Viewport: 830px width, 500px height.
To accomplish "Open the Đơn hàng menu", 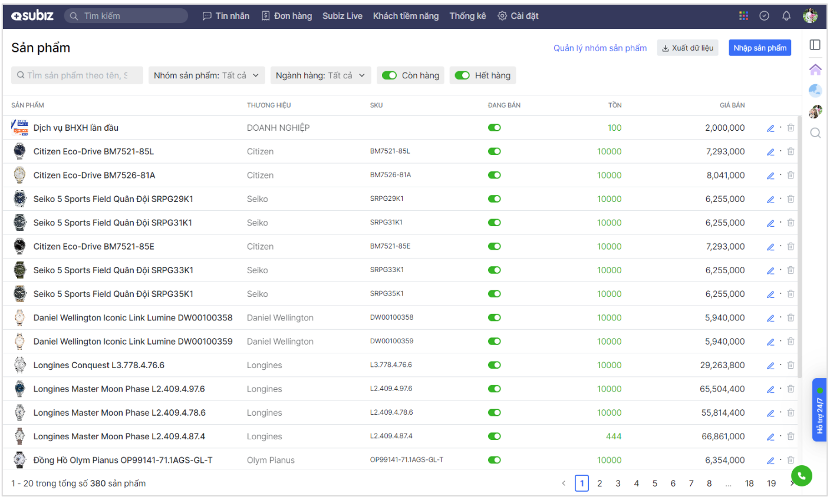I will point(286,16).
